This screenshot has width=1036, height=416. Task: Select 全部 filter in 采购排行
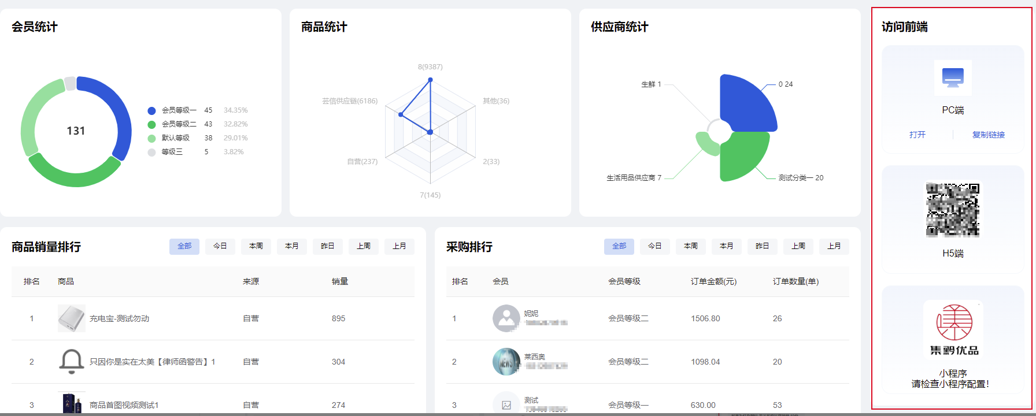(x=619, y=246)
